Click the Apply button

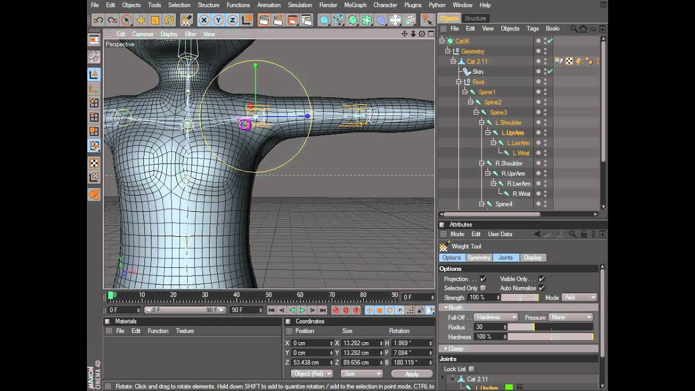[x=412, y=374]
